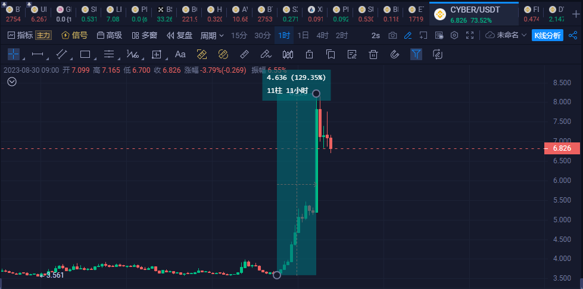Viewport: 583px width, 289px height.
Task: Click the add-window icon beside the pencil
Action: [423, 35]
